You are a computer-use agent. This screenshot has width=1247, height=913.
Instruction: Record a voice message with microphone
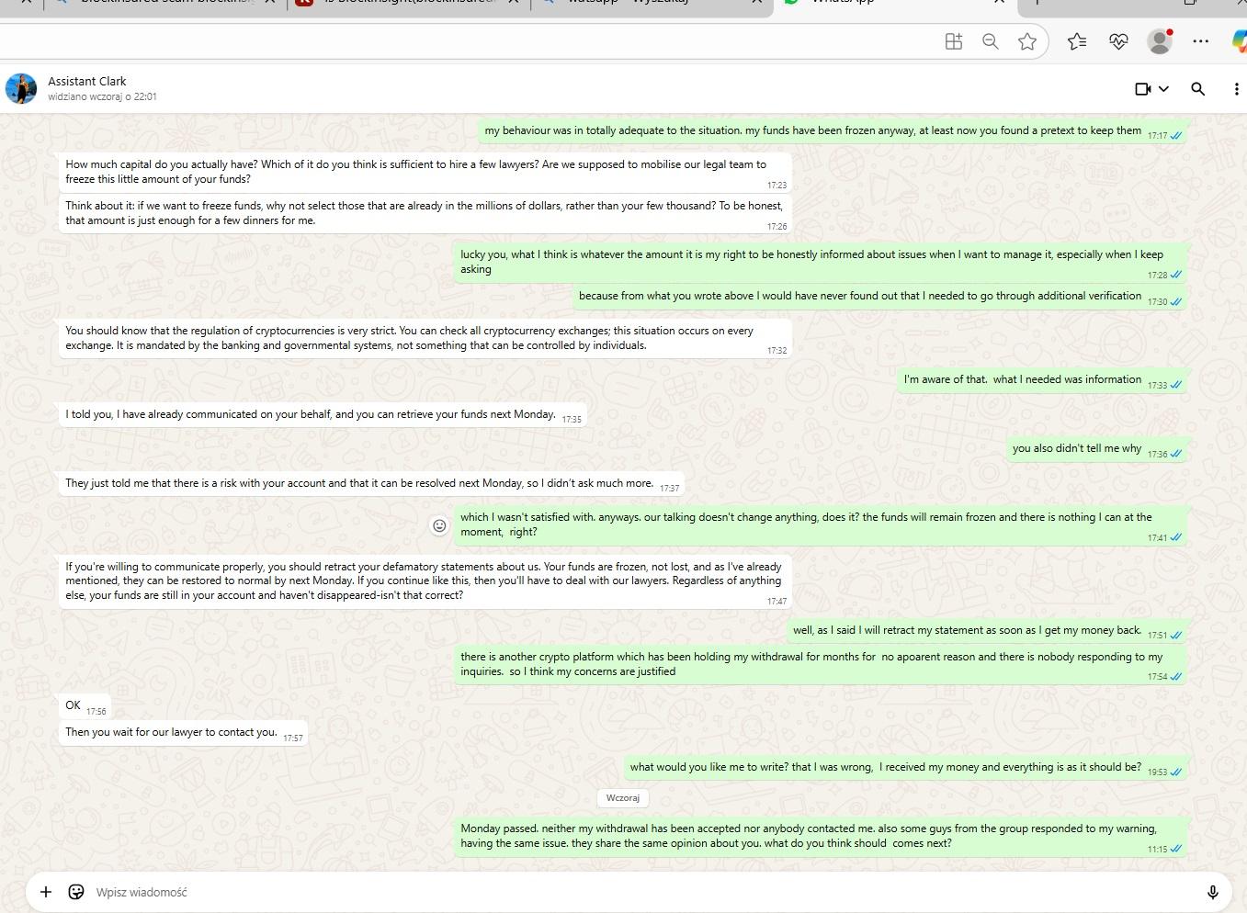click(x=1212, y=892)
